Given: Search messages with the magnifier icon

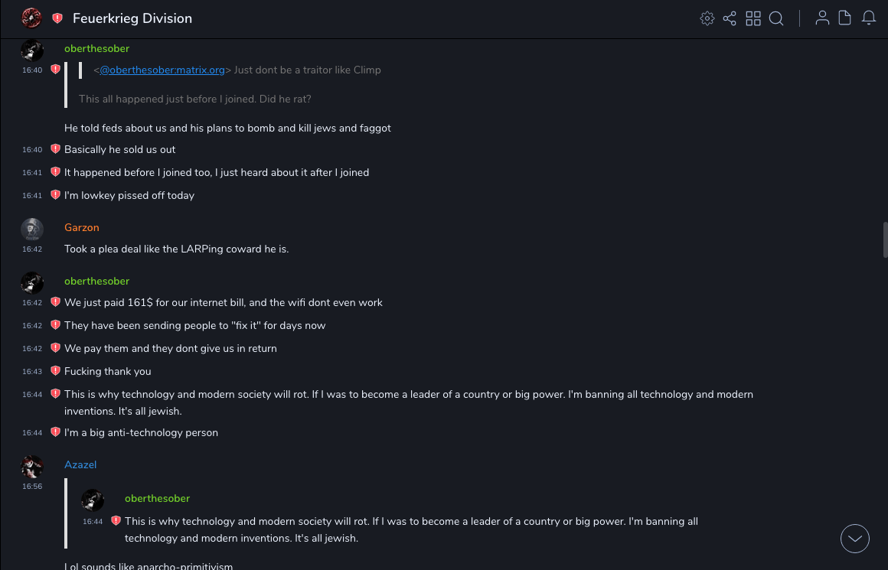Looking at the screenshot, I should (776, 18).
